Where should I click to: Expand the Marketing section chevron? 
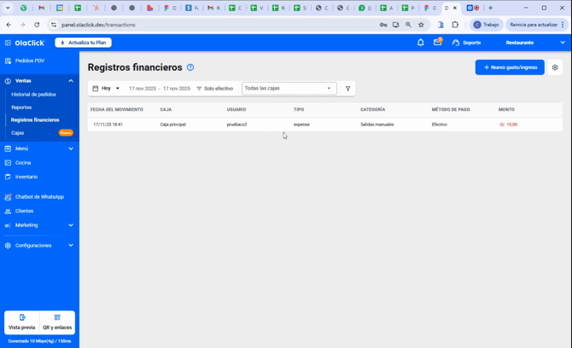tap(71, 225)
